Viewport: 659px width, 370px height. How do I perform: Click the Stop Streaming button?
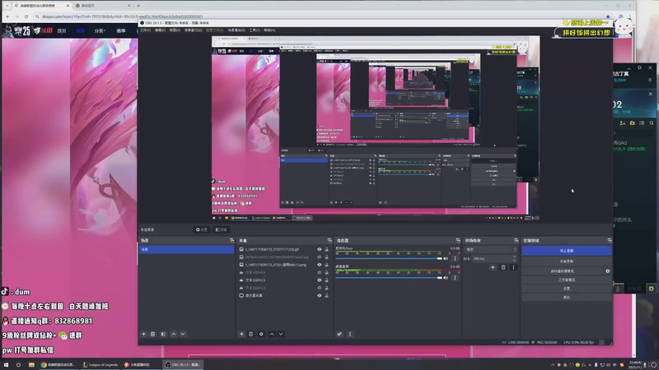coord(566,250)
